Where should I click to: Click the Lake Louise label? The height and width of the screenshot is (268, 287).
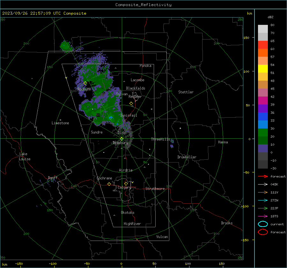coord(25,156)
